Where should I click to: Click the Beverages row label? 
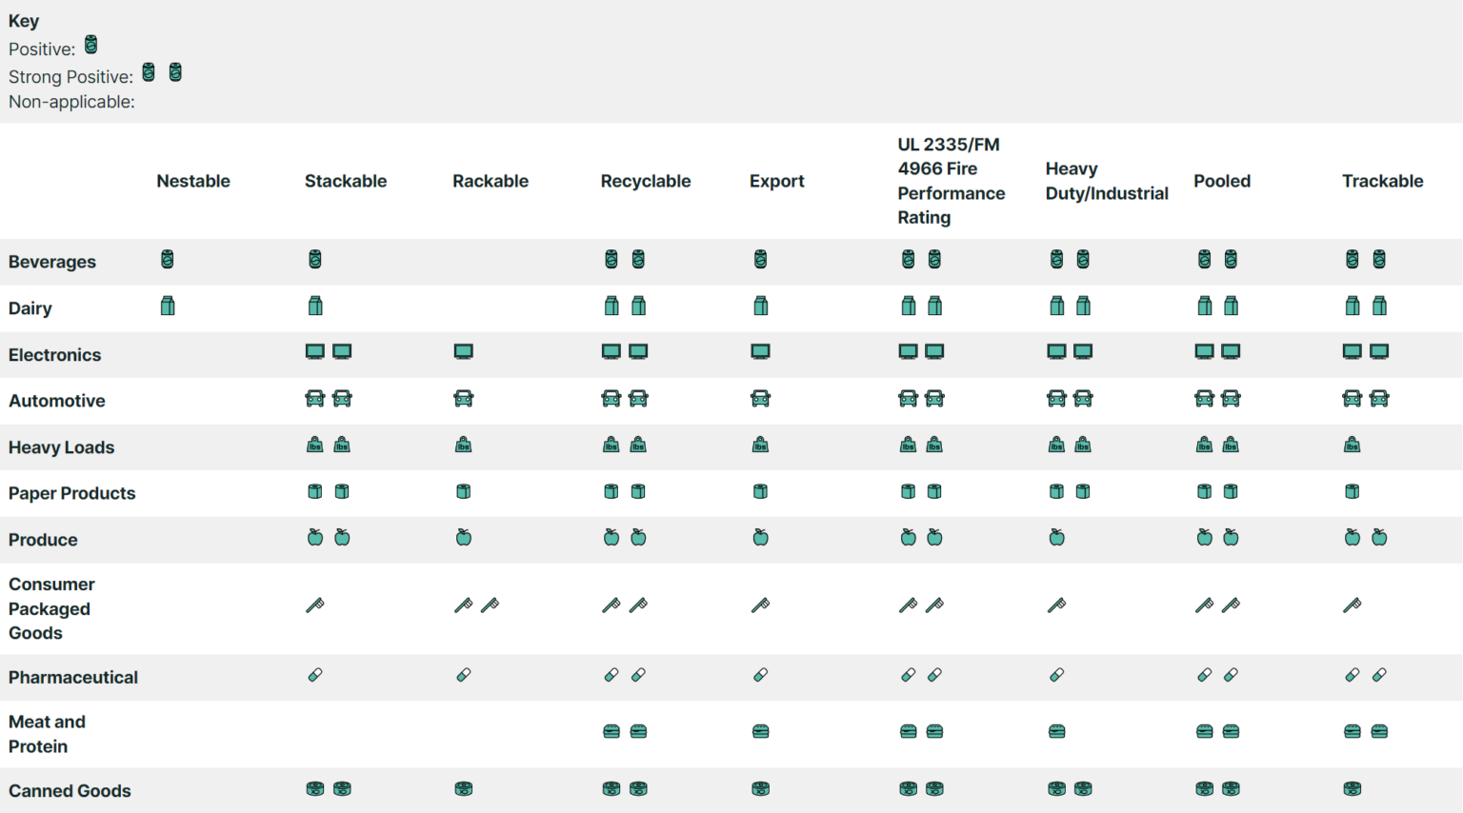click(52, 262)
